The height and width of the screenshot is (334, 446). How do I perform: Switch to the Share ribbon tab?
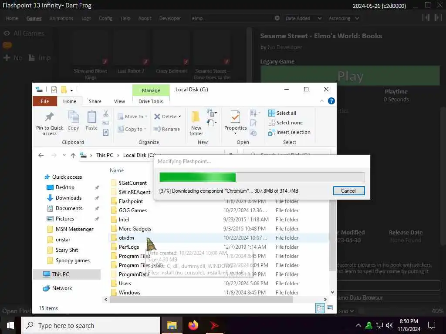pos(95,101)
